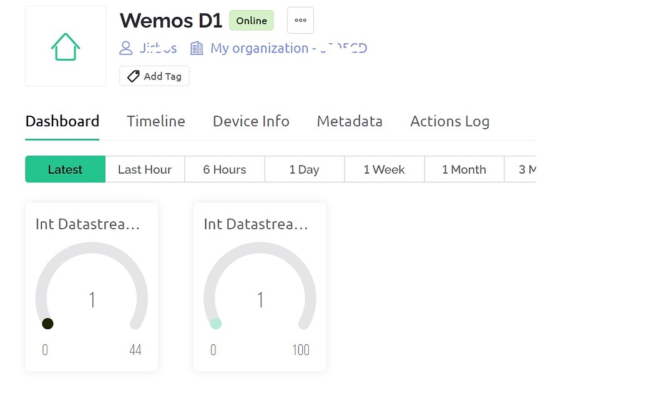Select the Latest time range
This screenshot has width=646, height=405.
click(65, 169)
